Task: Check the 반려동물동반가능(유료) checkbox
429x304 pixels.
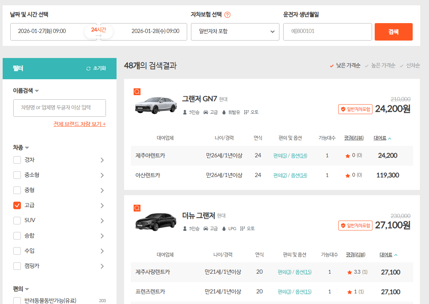Action: [x=17, y=301]
